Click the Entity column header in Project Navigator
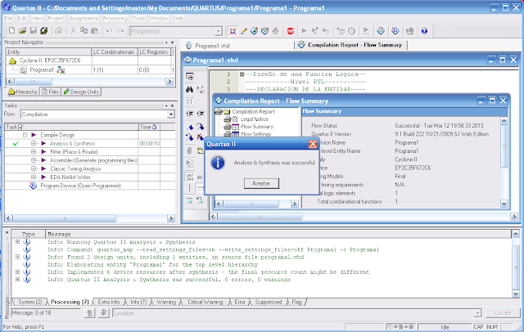The image size is (524, 332). pos(48,52)
